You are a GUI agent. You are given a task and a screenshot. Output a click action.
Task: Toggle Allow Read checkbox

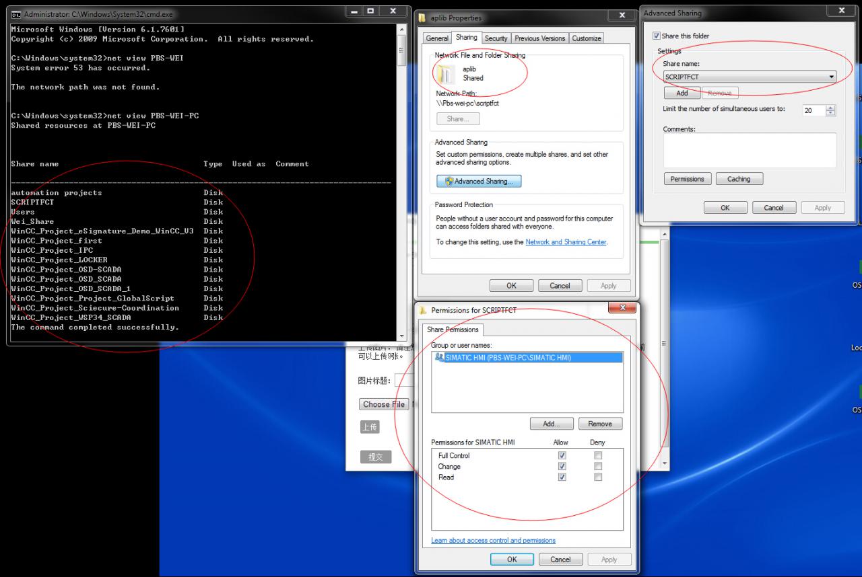(x=562, y=477)
